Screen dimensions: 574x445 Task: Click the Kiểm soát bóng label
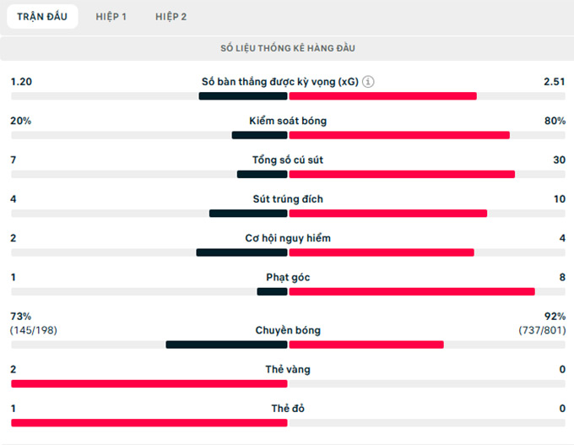[x=288, y=121]
